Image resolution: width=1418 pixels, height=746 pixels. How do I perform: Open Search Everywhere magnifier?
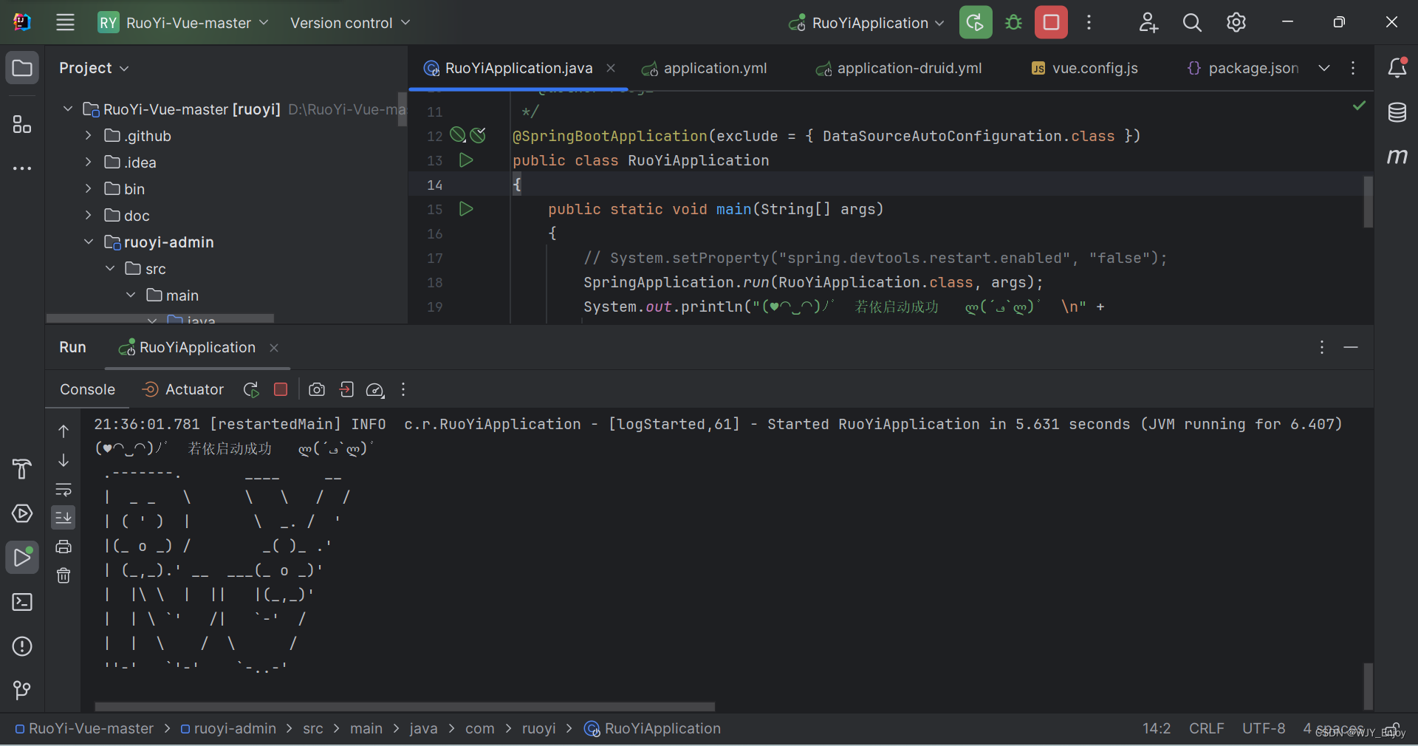(1192, 23)
